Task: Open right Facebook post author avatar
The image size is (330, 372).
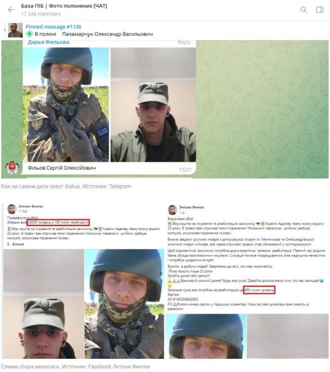Action: 173,210
